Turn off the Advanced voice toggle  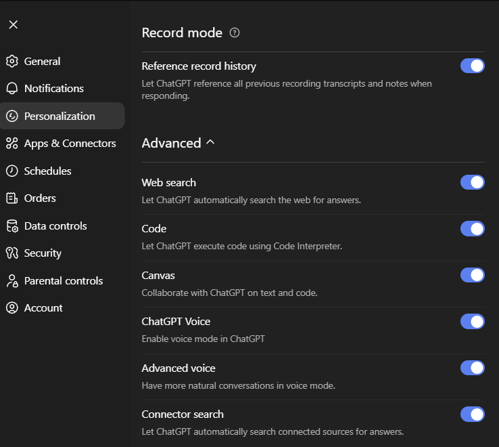[472, 368]
